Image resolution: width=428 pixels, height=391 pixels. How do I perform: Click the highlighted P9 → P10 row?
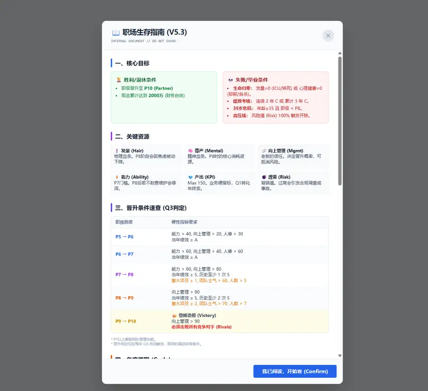click(214, 321)
